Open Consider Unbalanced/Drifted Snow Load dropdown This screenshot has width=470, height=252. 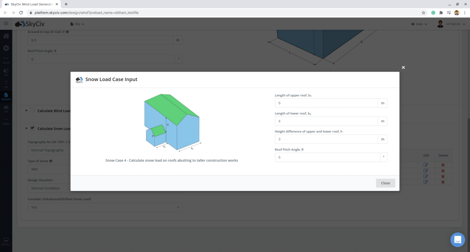point(105,208)
